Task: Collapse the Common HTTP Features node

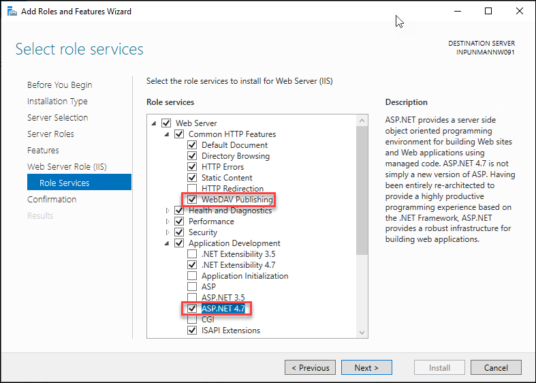Action: pyautogui.click(x=168, y=134)
